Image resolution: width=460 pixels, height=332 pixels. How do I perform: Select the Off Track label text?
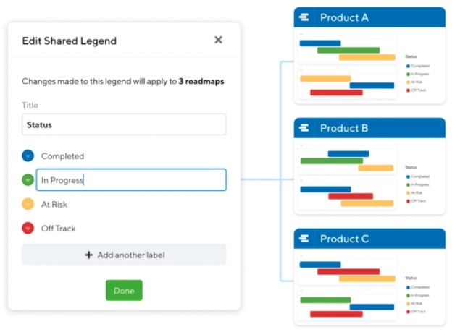click(59, 229)
